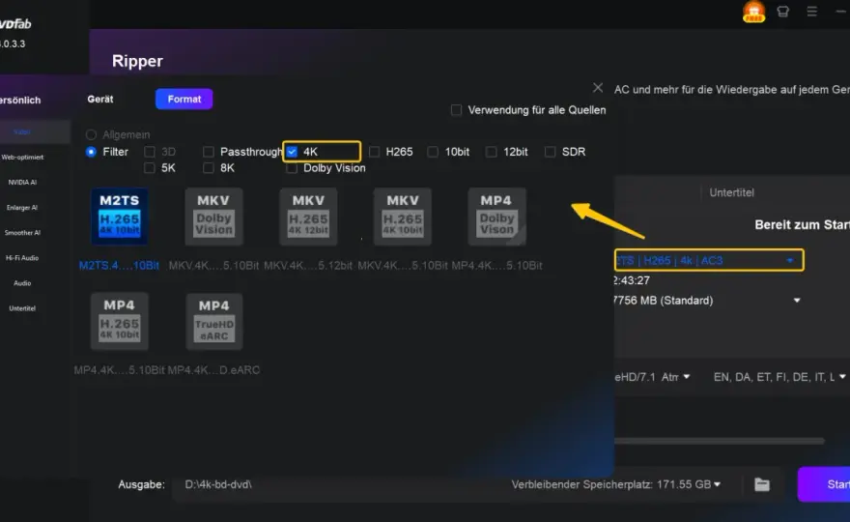Pick the MKV H.265 4K 12bit profile
Screen dimensions: 850x522
click(x=308, y=216)
